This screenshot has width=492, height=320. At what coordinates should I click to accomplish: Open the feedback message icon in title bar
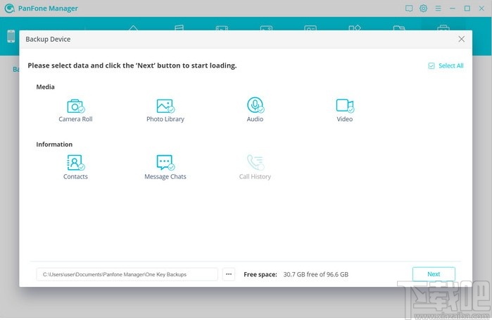(409, 8)
